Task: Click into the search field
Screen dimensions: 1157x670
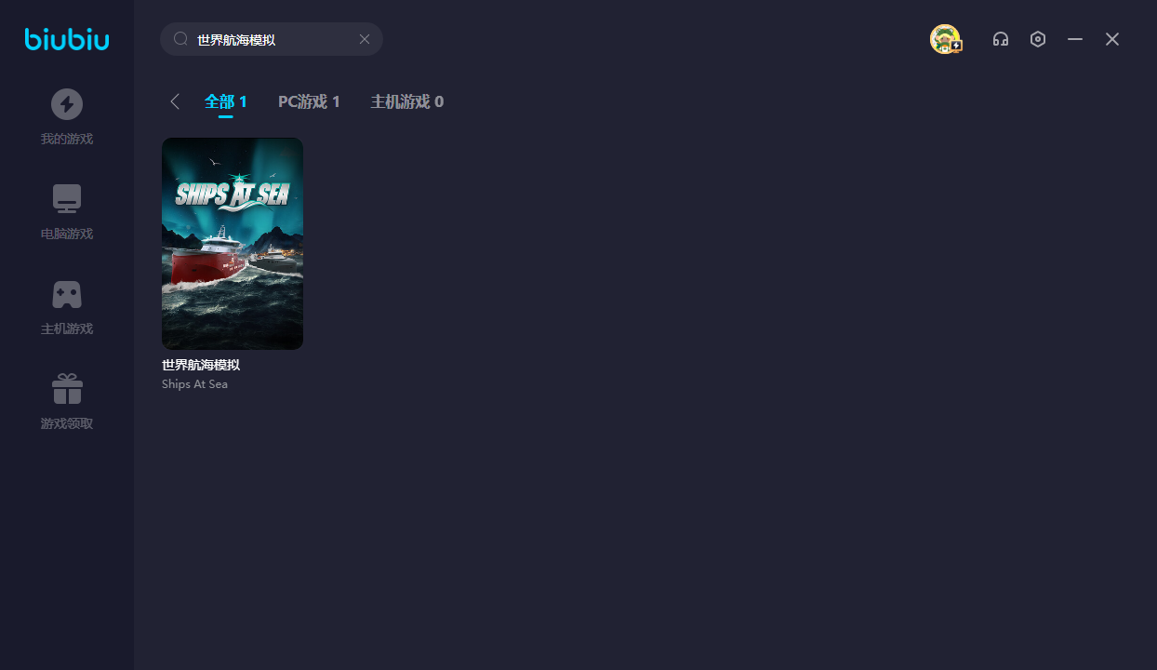Action: (272, 39)
